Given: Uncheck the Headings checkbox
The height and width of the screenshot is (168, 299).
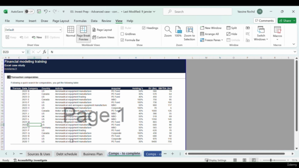Looking at the screenshot, I should (x=143, y=28).
